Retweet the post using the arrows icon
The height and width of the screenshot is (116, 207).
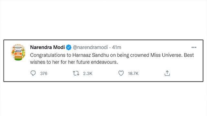[76, 73]
